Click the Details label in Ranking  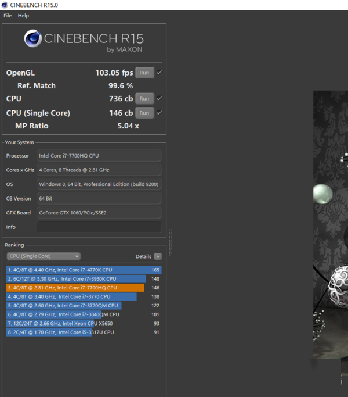coord(143,256)
